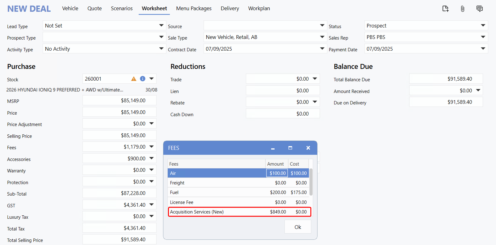
Task: Maximize the FEES dialog window
Action: (x=290, y=148)
